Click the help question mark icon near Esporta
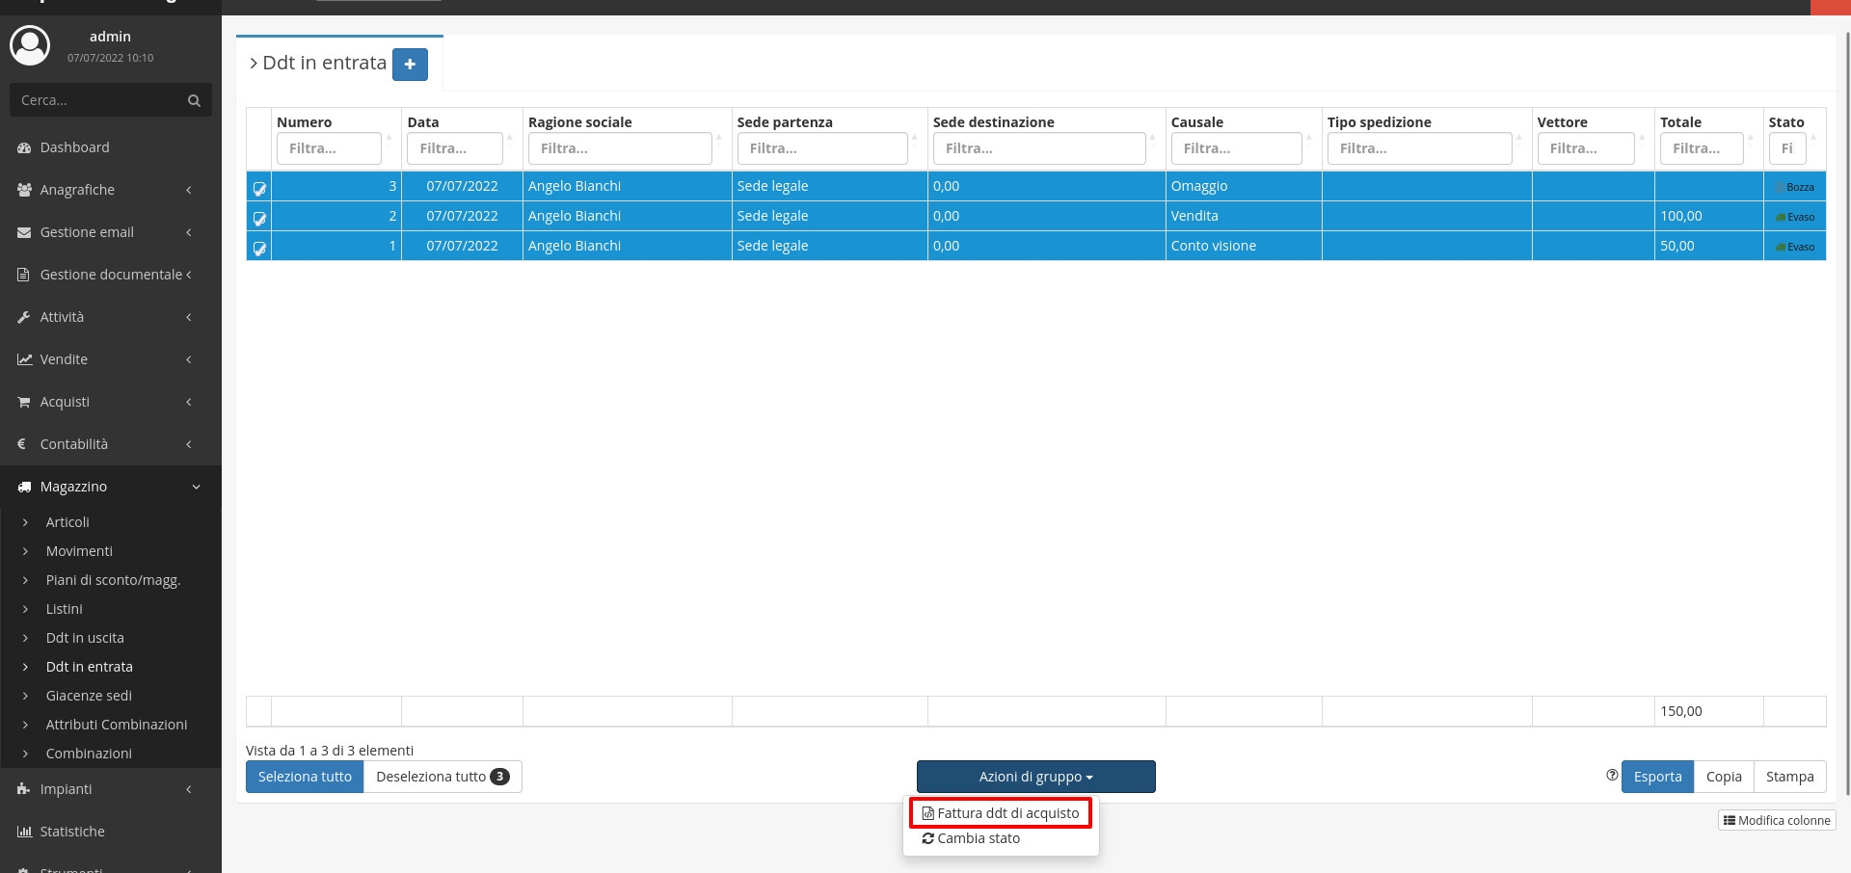Image resolution: width=1851 pixels, height=873 pixels. click(x=1612, y=776)
